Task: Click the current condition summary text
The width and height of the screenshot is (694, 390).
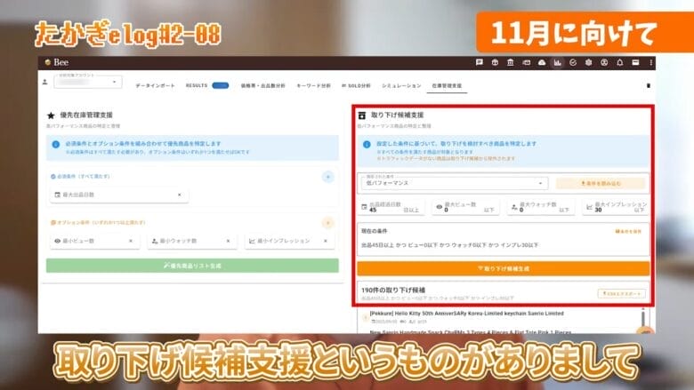Action: tap(449, 245)
